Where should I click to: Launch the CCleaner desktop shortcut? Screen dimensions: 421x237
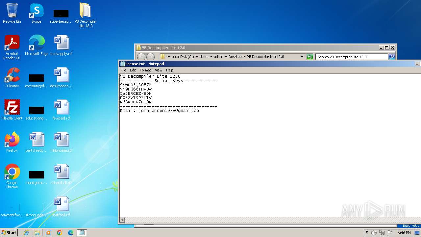[x=12, y=78]
